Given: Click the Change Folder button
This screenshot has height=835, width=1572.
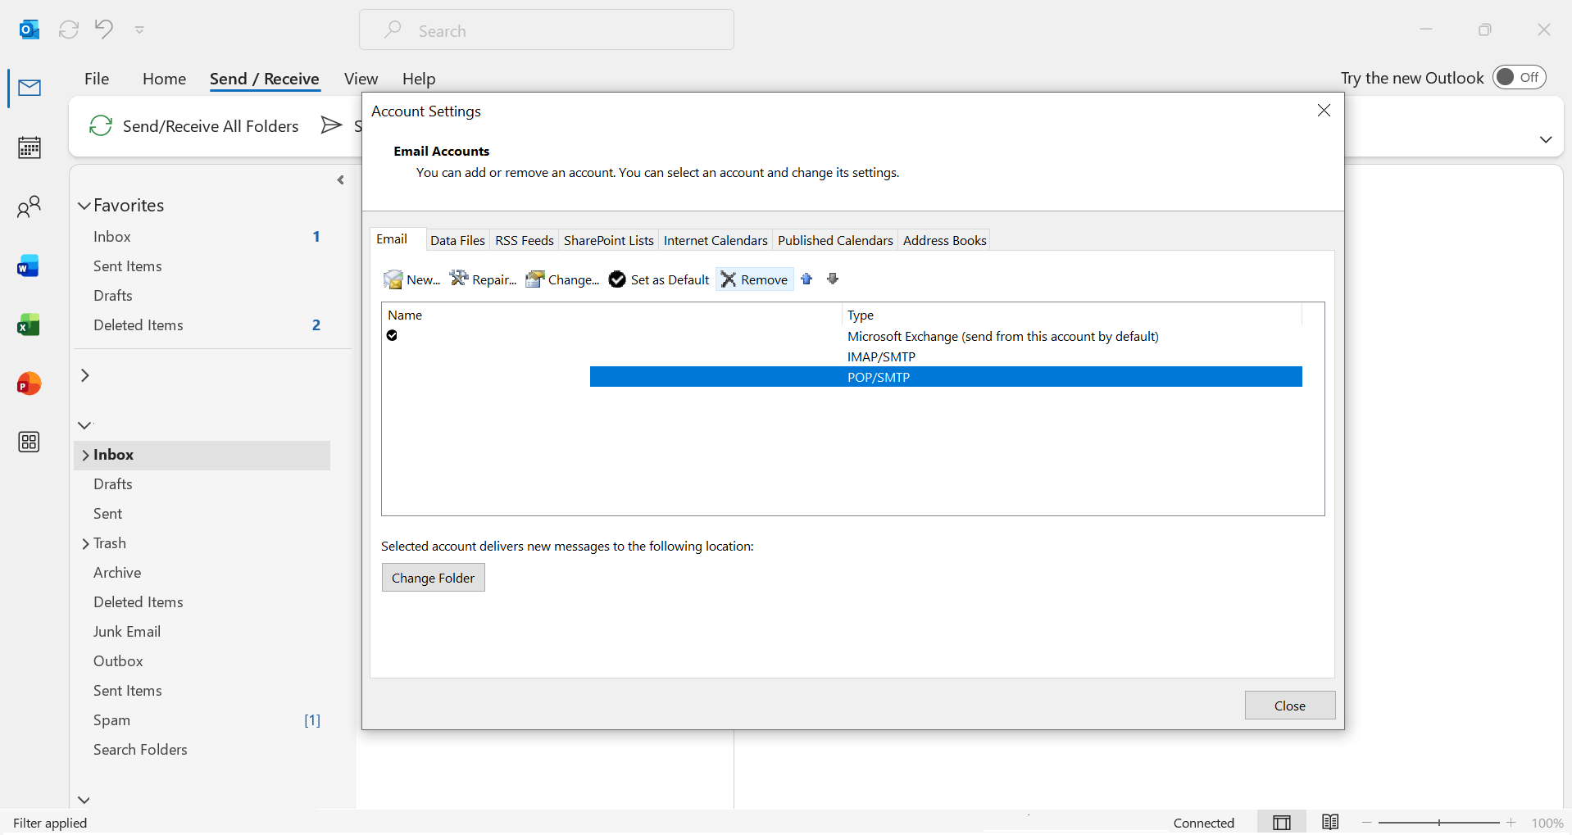Looking at the screenshot, I should [434, 578].
